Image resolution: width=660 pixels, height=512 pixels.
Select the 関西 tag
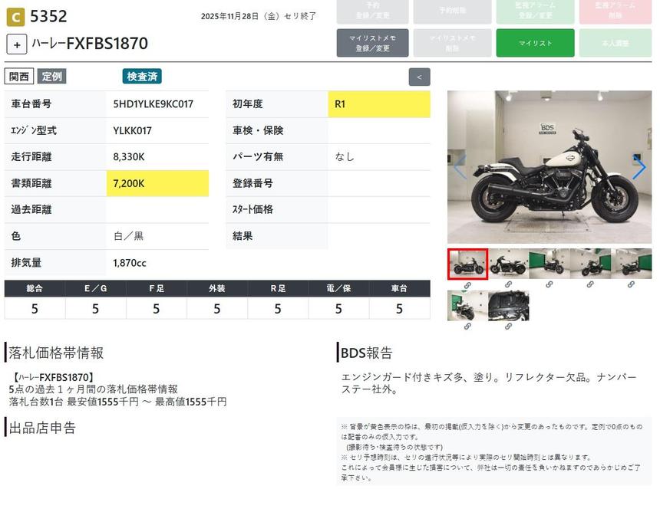pyautogui.click(x=19, y=77)
